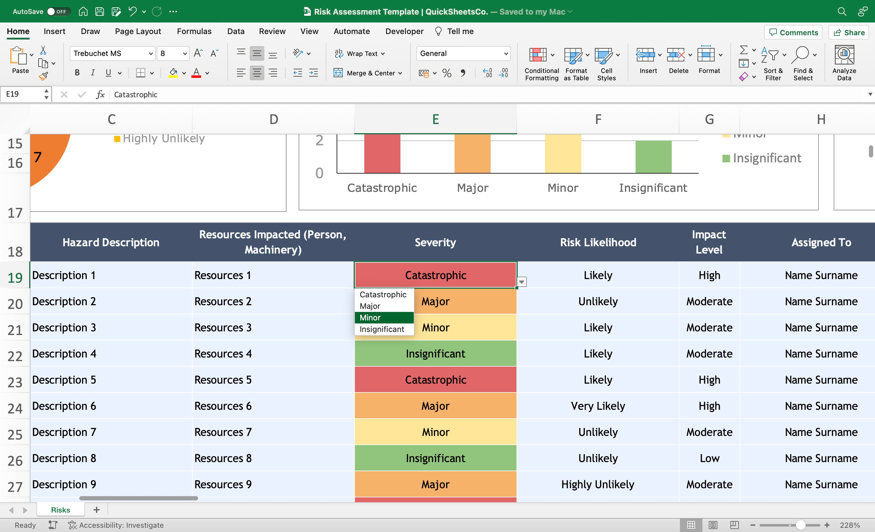Adjust the zoom slider
The image size is (875, 532).
pyautogui.click(x=802, y=525)
